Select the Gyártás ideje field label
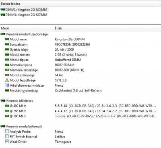Screen dimensions: 161x148 tap(19, 50)
